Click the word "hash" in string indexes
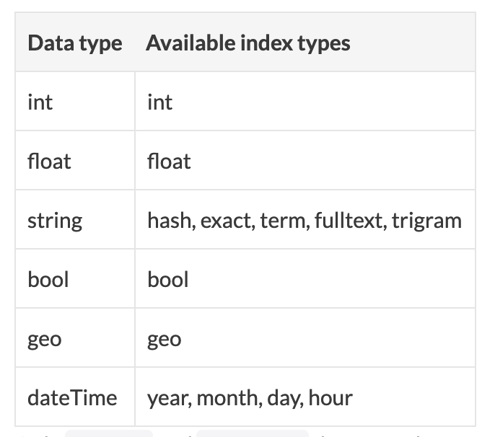The image size is (495, 437). pos(169,220)
